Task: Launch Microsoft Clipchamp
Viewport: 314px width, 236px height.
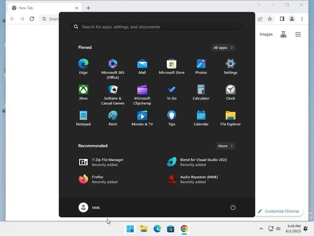Action: point(142,95)
